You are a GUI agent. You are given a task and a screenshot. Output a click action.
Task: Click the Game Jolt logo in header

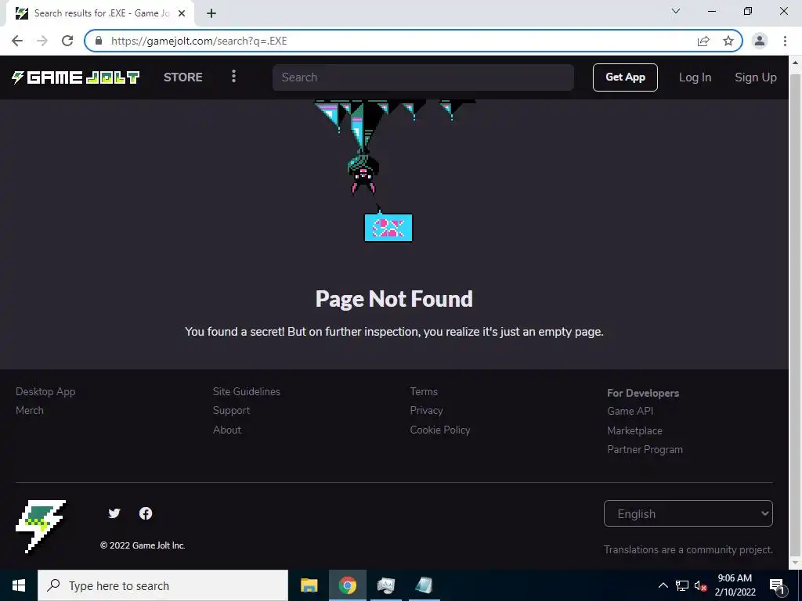coord(76,77)
